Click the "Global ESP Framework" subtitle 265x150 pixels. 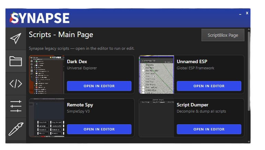[x=195, y=68]
